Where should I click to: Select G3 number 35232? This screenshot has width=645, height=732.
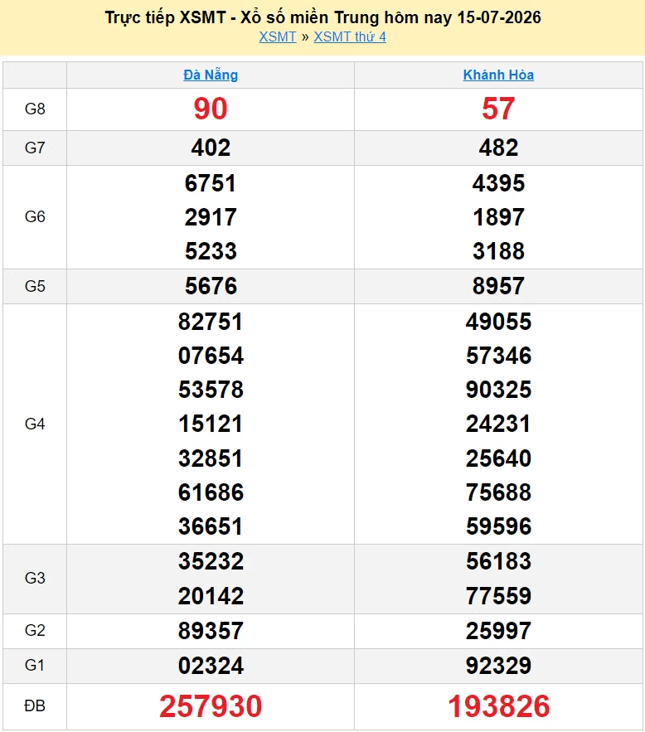211,561
